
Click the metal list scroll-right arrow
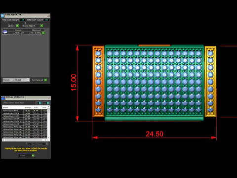[x=46, y=140]
